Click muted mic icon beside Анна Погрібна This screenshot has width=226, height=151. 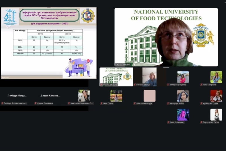[x=201, y=85]
